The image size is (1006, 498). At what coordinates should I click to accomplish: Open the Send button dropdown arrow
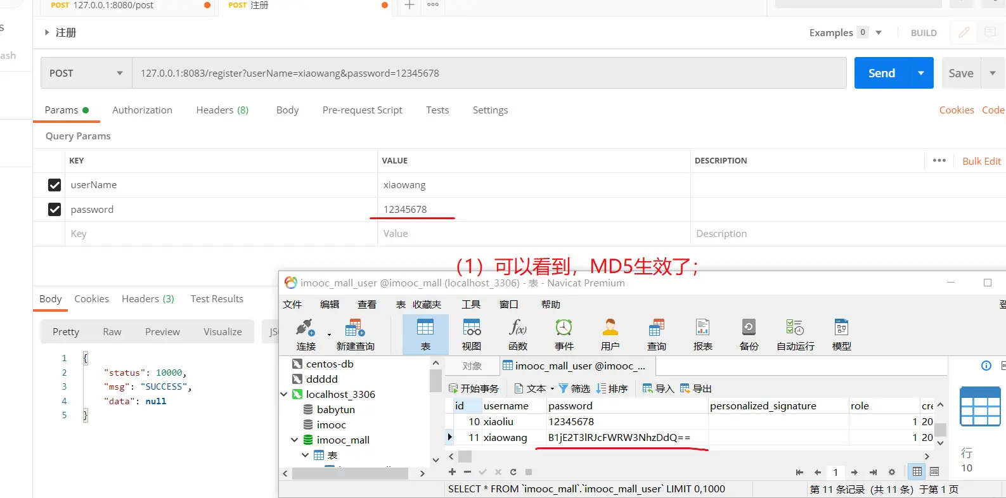(x=921, y=73)
